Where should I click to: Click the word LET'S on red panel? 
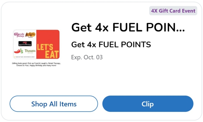point(45,47)
